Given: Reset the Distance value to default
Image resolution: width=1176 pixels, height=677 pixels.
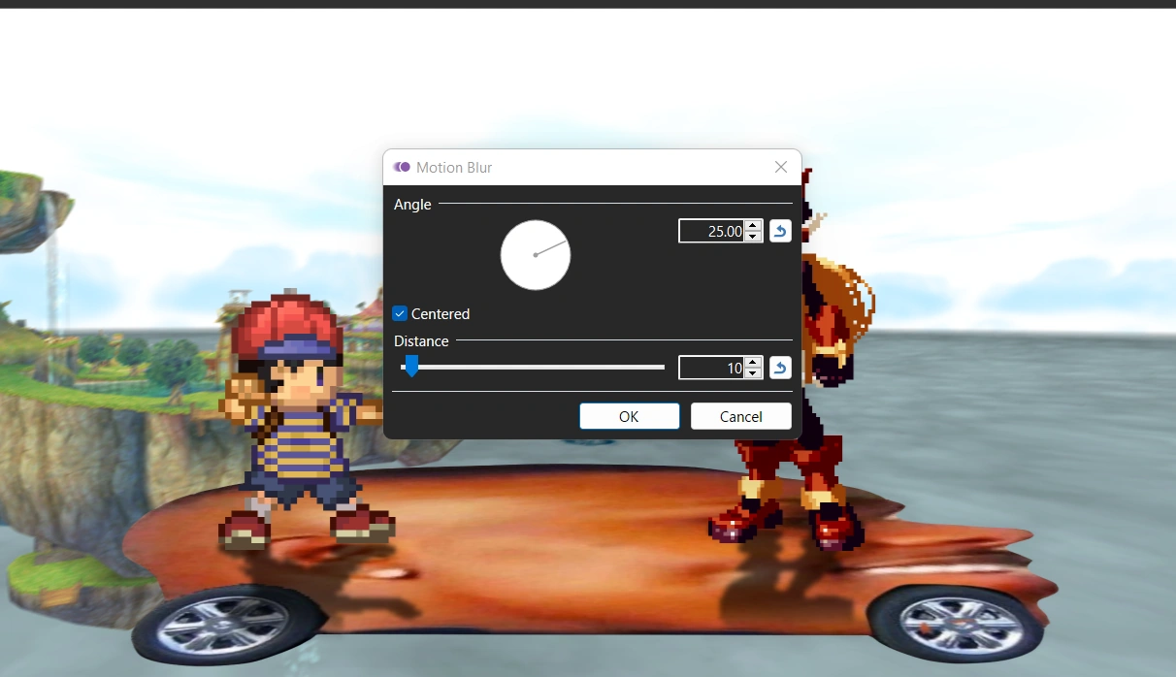Looking at the screenshot, I should (780, 368).
